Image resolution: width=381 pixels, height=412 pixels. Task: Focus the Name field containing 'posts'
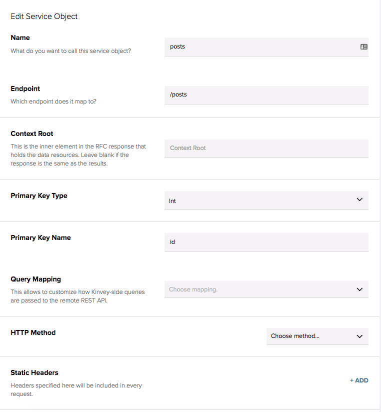[260, 46]
